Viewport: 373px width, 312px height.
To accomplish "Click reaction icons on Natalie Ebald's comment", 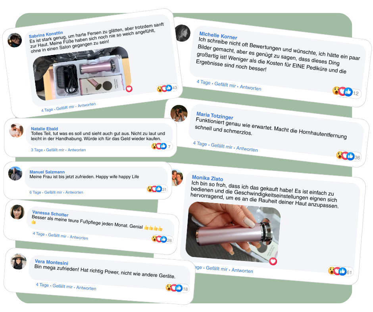I will tap(159, 146).
